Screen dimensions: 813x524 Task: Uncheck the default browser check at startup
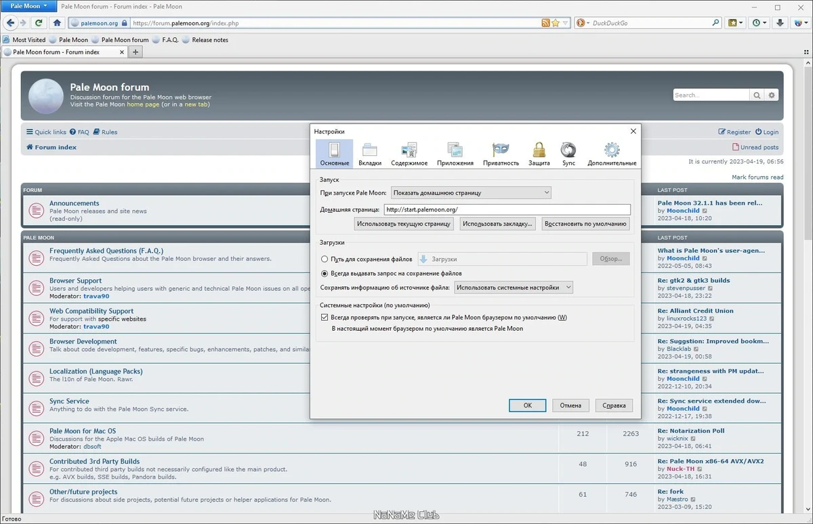[x=325, y=317]
